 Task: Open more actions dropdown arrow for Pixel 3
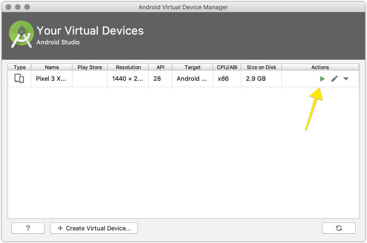346,79
